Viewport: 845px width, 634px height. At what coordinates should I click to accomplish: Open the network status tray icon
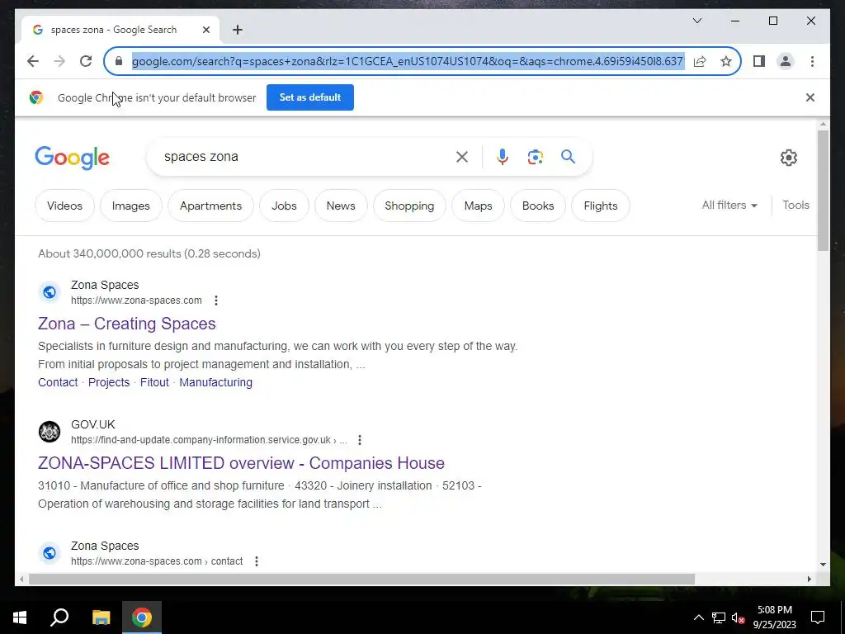[719, 617]
